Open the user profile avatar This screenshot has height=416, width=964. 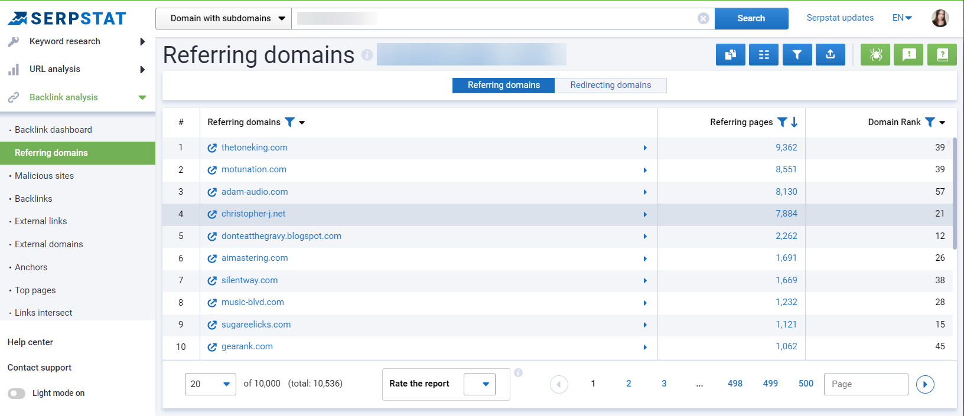[x=940, y=18]
